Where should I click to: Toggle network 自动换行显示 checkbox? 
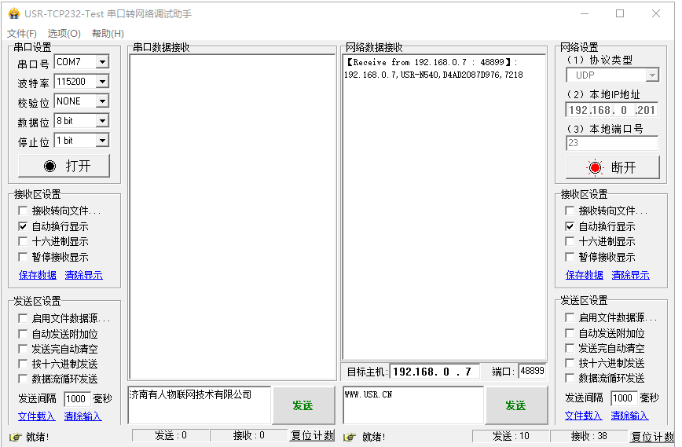pyautogui.click(x=570, y=226)
